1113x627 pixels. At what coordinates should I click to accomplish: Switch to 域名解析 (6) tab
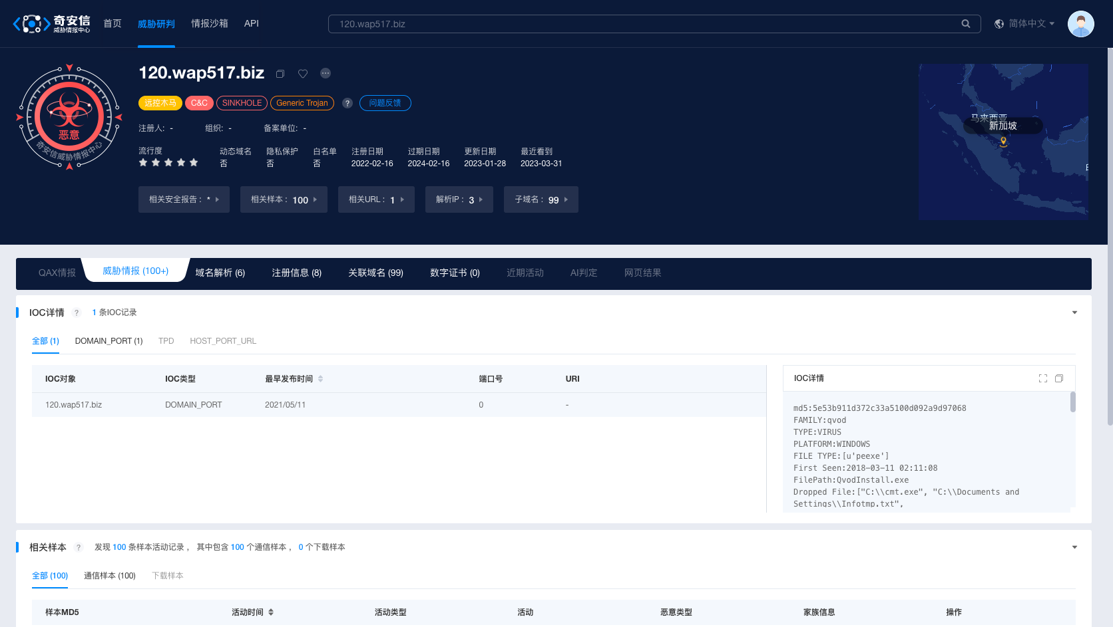click(x=220, y=273)
